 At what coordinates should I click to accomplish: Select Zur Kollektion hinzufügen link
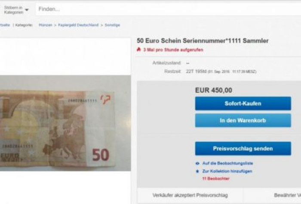(227, 171)
